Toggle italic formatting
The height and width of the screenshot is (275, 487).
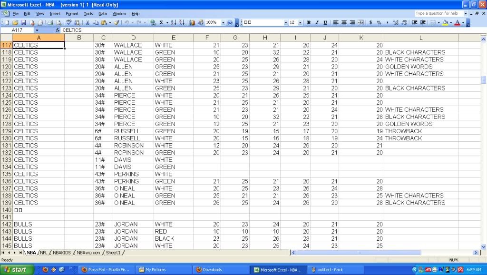coord(317,22)
